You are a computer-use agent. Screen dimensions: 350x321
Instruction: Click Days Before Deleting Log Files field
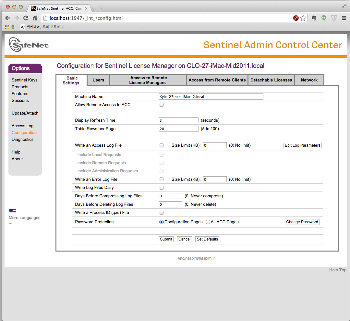(x=170, y=204)
